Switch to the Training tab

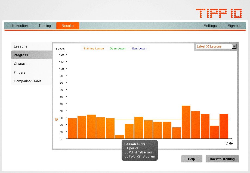point(45,26)
